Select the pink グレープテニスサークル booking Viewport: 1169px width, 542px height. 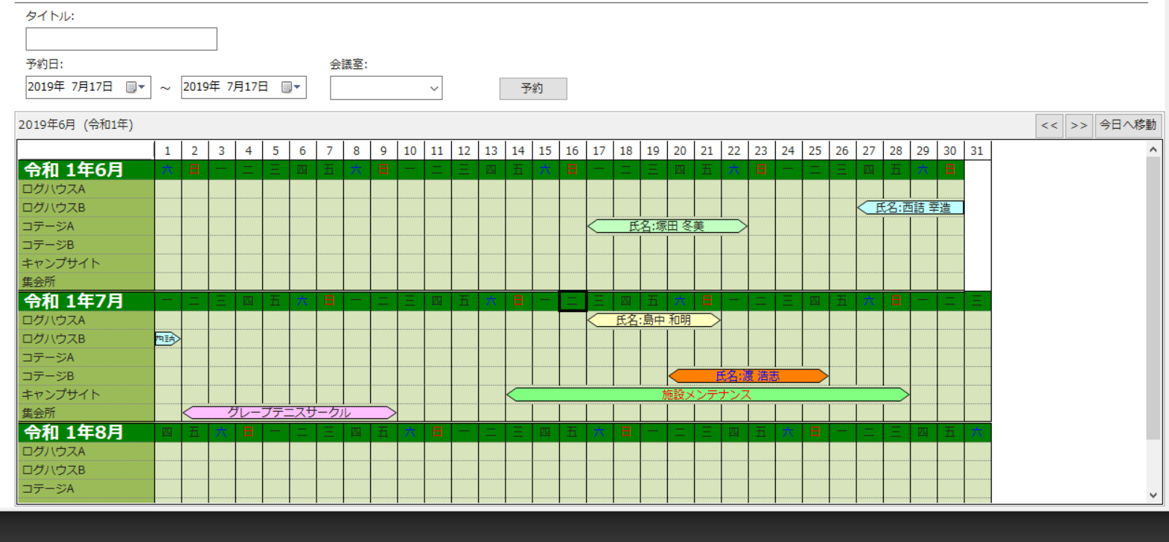[289, 412]
